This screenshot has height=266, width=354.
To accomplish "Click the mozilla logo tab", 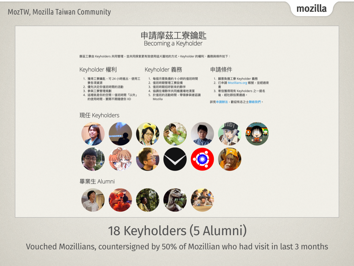I will (311, 9).
